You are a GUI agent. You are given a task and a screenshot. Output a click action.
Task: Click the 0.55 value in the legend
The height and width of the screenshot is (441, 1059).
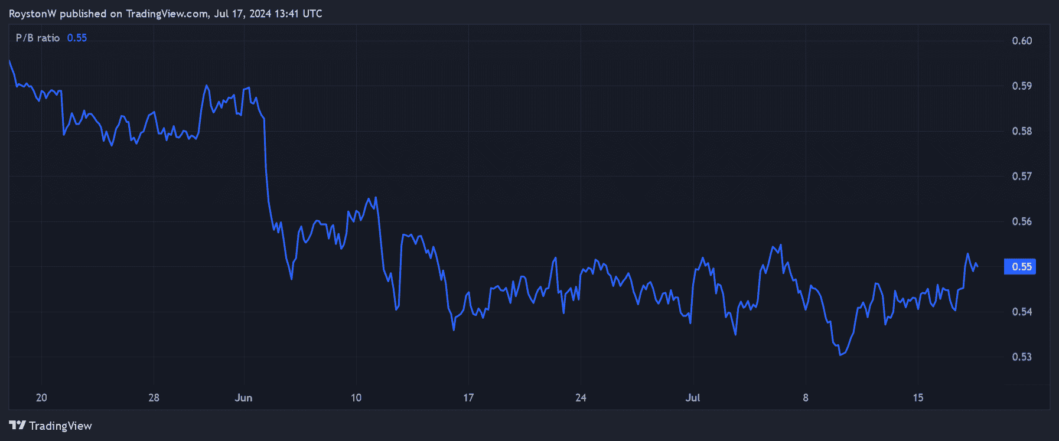(x=77, y=38)
